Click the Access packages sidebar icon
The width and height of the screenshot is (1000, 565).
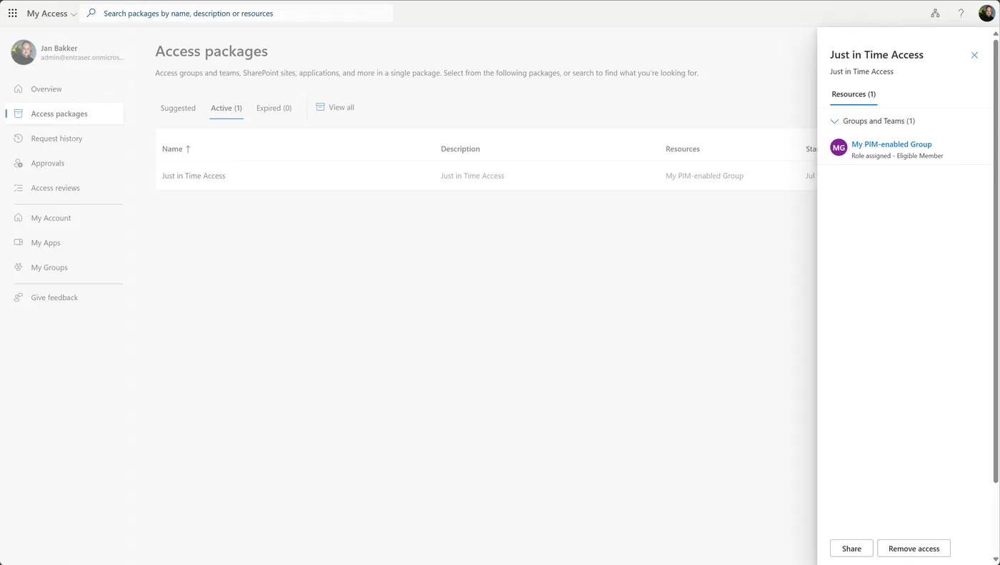(x=19, y=114)
